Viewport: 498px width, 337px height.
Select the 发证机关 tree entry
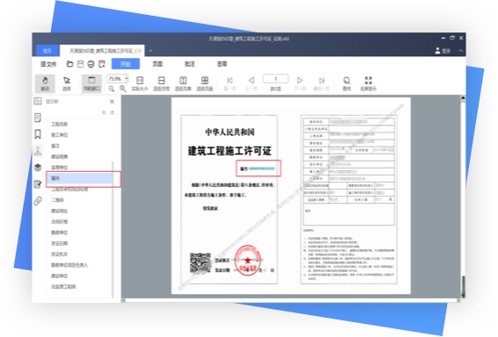tap(60, 255)
